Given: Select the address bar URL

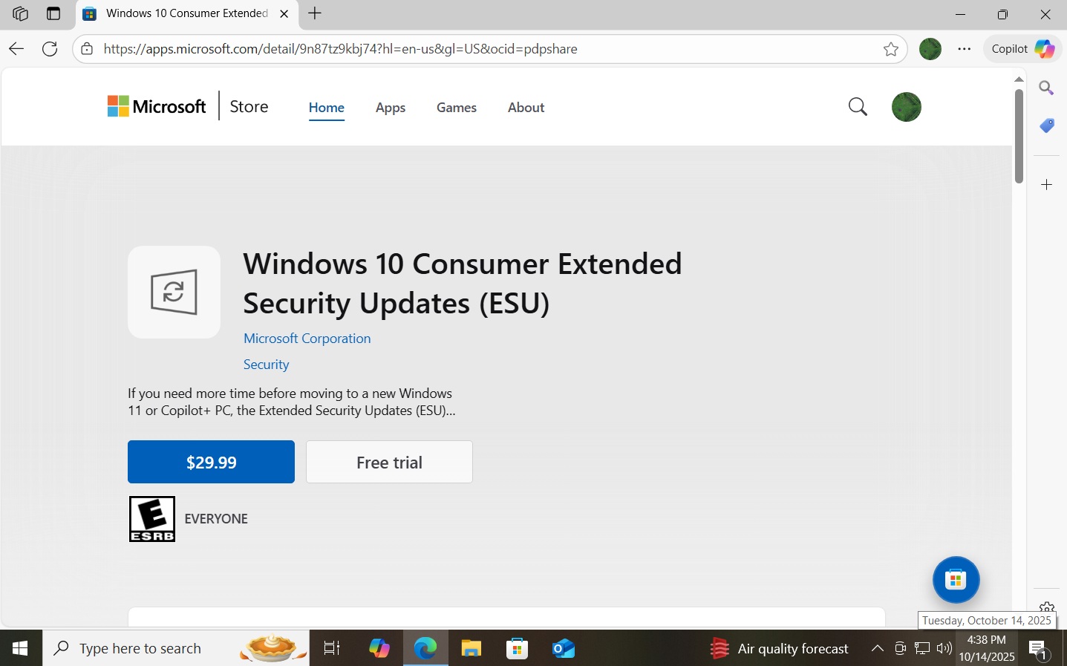Looking at the screenshot, I should [340, 49].
